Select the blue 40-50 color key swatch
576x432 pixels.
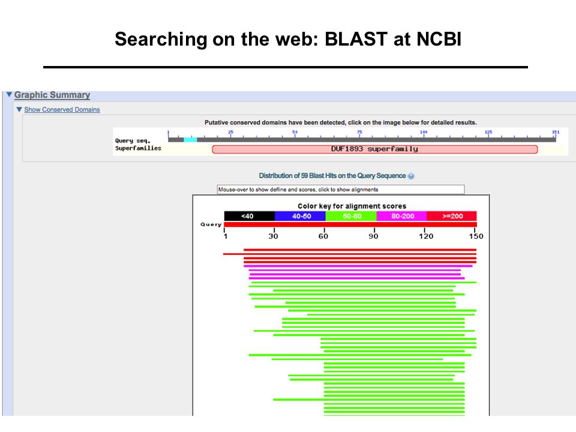(x=300, y=216)
